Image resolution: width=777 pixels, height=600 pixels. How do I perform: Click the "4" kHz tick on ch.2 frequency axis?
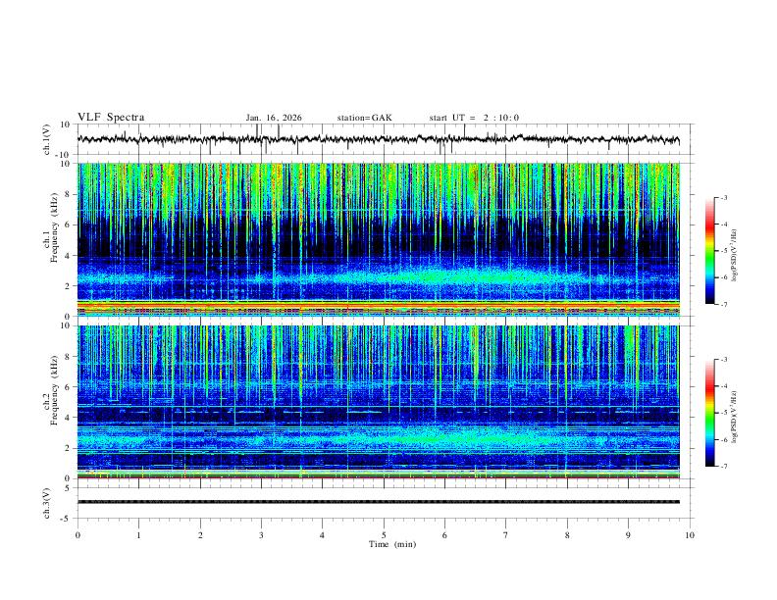pyautogui.click(x=68, y=418)
